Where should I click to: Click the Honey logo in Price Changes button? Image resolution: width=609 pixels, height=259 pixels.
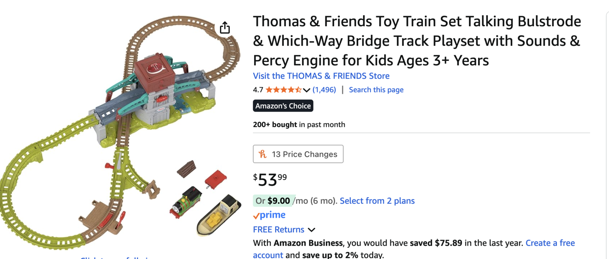[x=263, y=154]
